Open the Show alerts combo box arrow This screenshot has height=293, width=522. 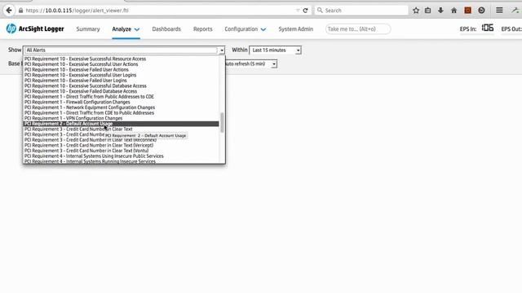pos(222,50)
